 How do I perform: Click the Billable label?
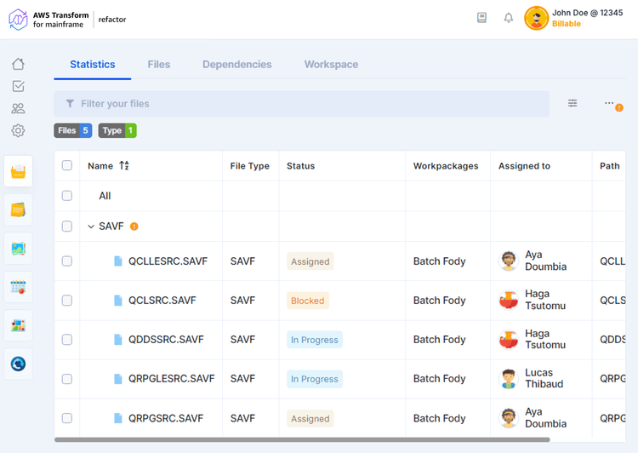(x=567, y=24)
